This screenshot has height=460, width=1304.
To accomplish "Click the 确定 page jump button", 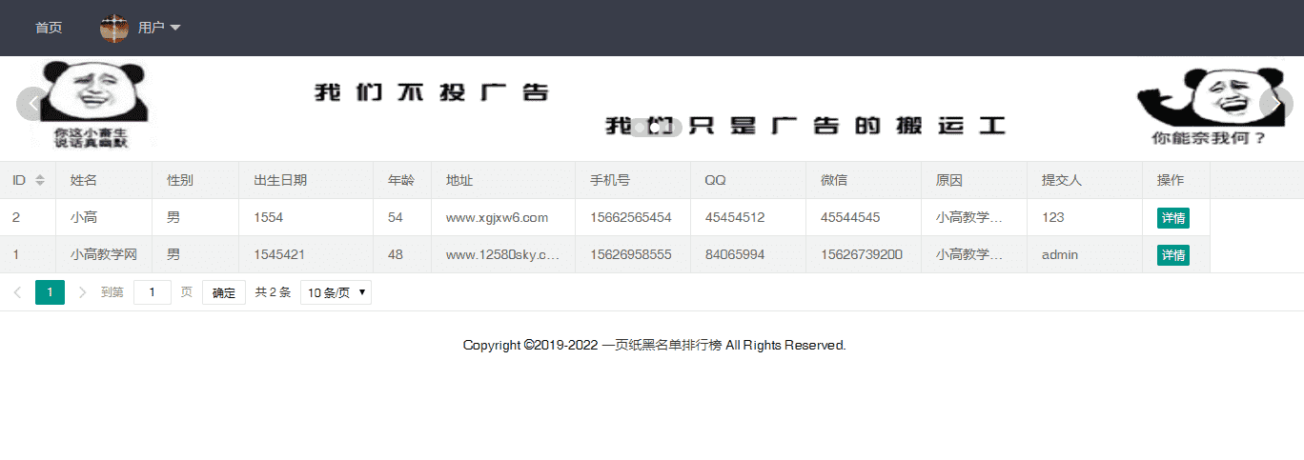I will pyautogui.click(x=224, y=292).
